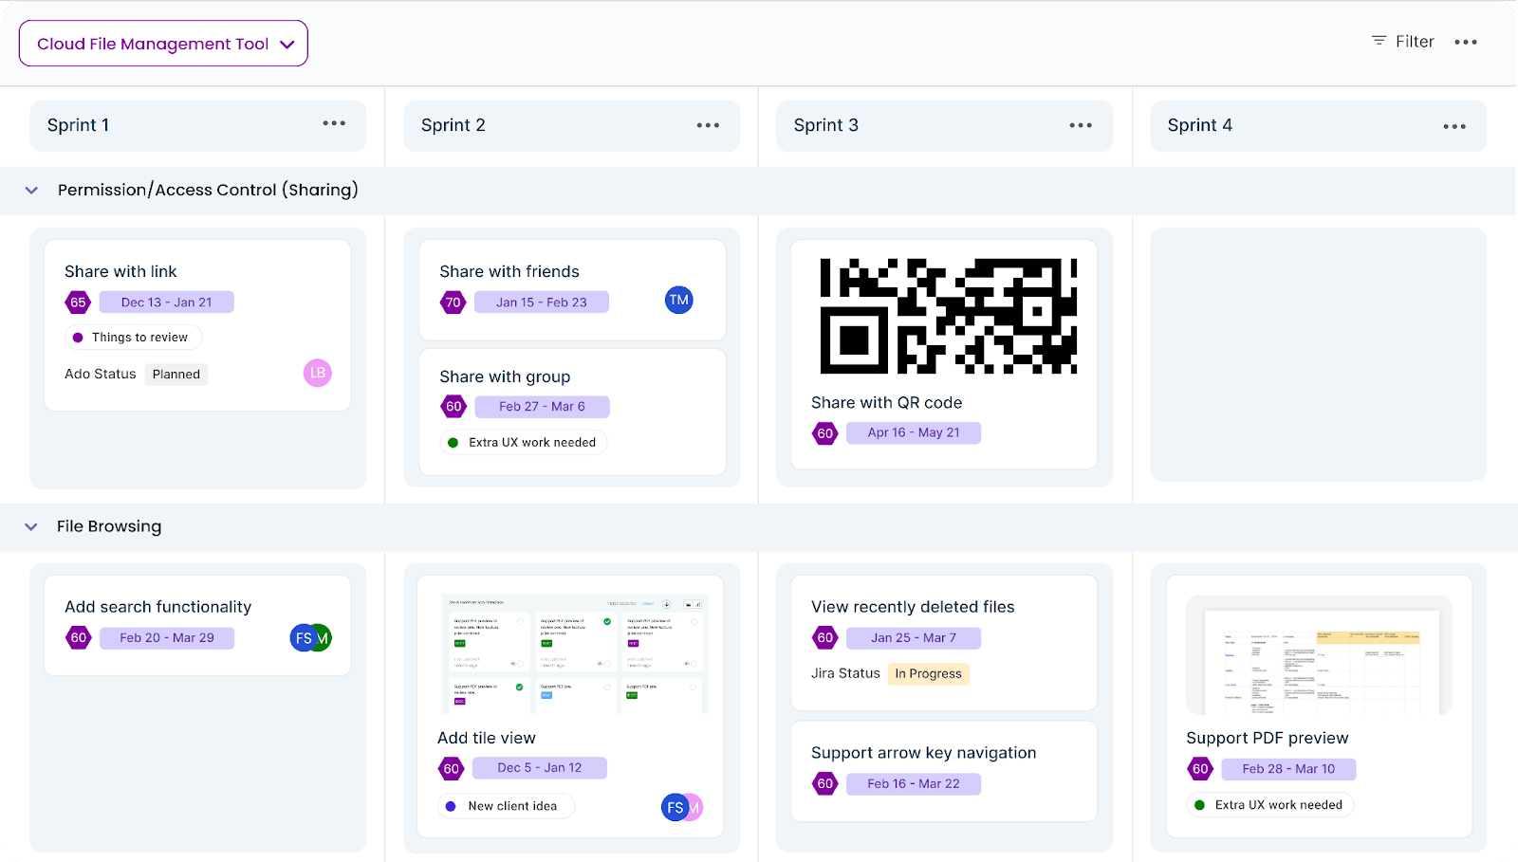Click the Sprint 2 ellipsis icon
The width and height of the screenshot is (1518, 862).
click(708, 124)
